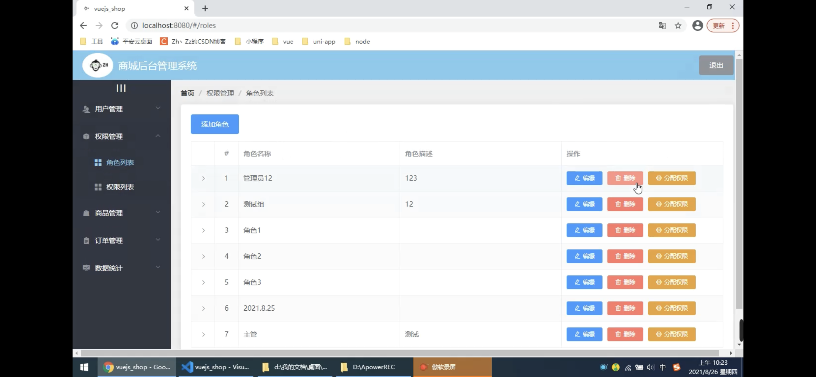Expand the row for 角色3
The image size is (816, 377).
[x=203, y=282]
